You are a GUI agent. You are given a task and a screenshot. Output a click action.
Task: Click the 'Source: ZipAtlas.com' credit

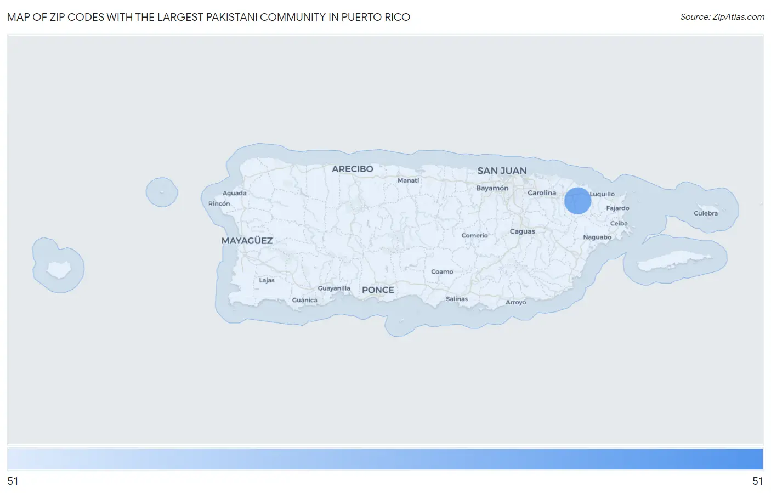[722, 17]
